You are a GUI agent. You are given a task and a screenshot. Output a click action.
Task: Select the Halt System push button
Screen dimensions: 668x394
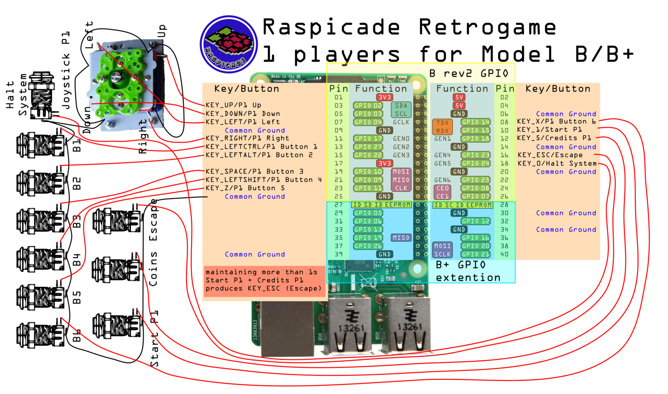41,96
